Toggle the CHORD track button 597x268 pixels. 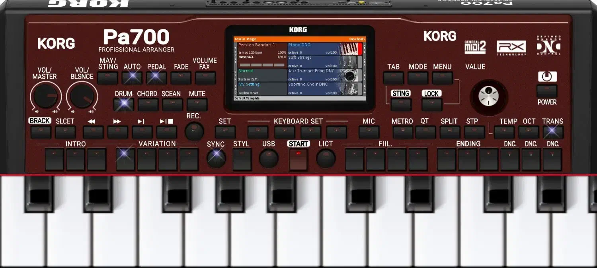click(x=148, y=104)
